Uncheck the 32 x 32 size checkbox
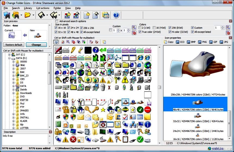The height and width of the screenshot is (152, 234). 56,32
